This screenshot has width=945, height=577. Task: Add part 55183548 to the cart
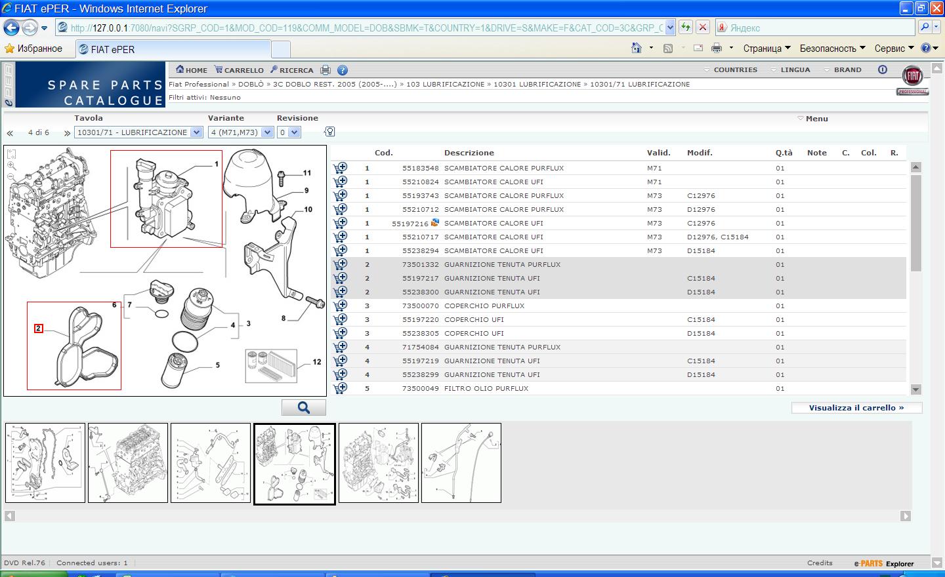pos(340,168)
